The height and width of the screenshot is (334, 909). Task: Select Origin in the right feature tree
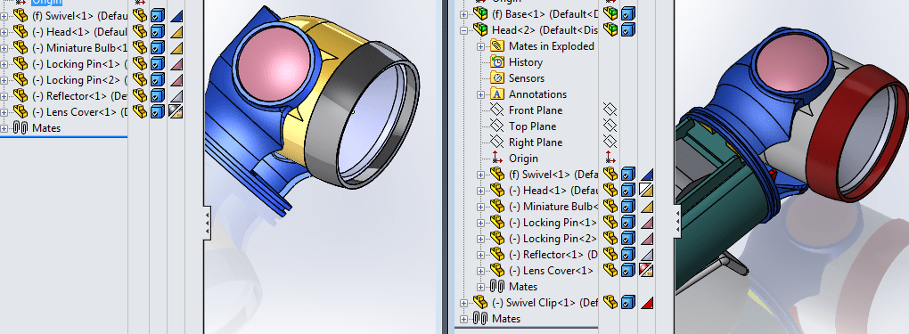[x=523, y=159]
